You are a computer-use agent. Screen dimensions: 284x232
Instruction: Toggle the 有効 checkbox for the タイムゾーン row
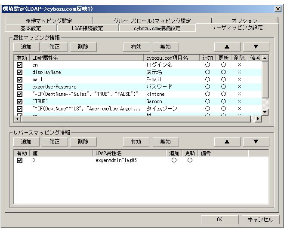pos(19,109)
